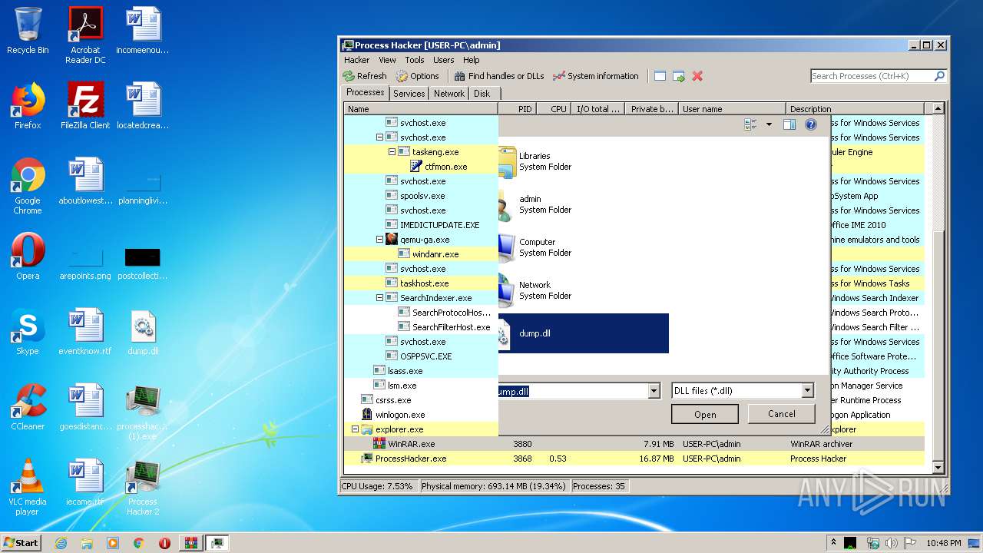Open the Tools menu
The width and height of the screenshot is (983, 553).
(415, 60)
